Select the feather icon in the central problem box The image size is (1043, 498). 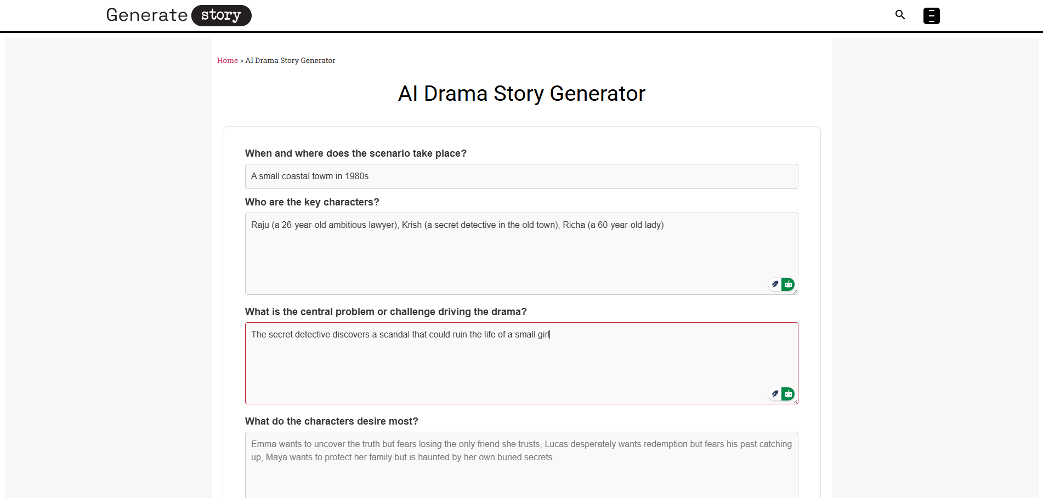pyautogui.click(x=774, y=393)
